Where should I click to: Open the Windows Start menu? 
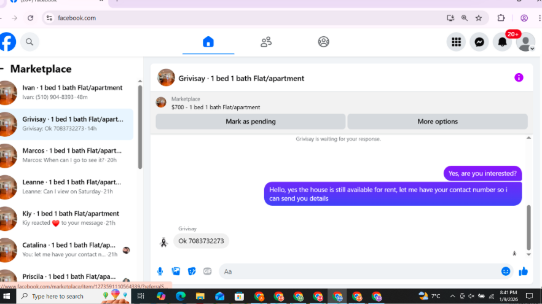[7, 296]
